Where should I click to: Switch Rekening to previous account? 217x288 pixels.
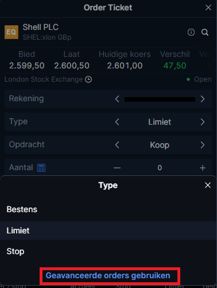117,99
